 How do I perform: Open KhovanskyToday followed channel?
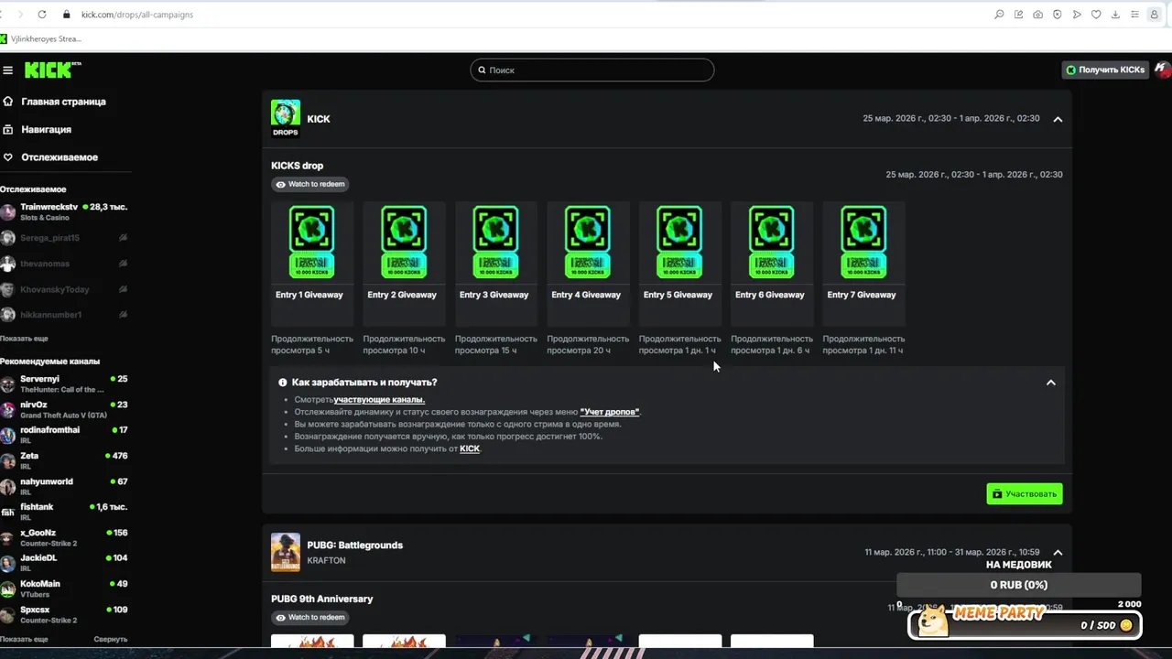pos(64,289)
